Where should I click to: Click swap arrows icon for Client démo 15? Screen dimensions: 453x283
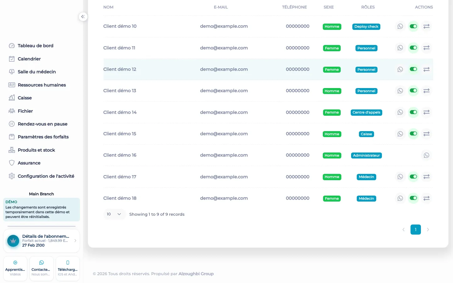tap(427, 134)
